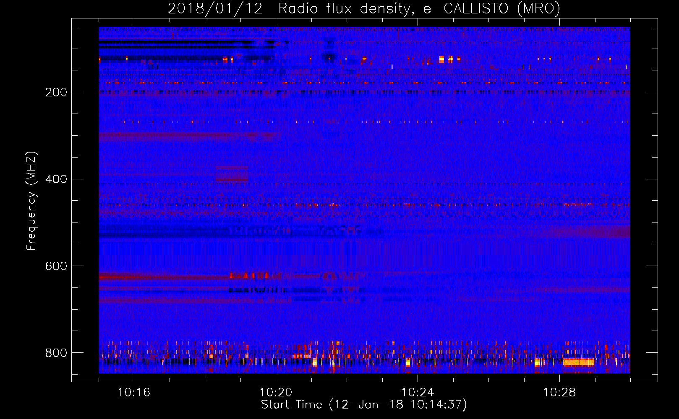Viewport: 679px width, 419px height.
Task: Click the 800 frequency tick label
Action: pos(56,353)
